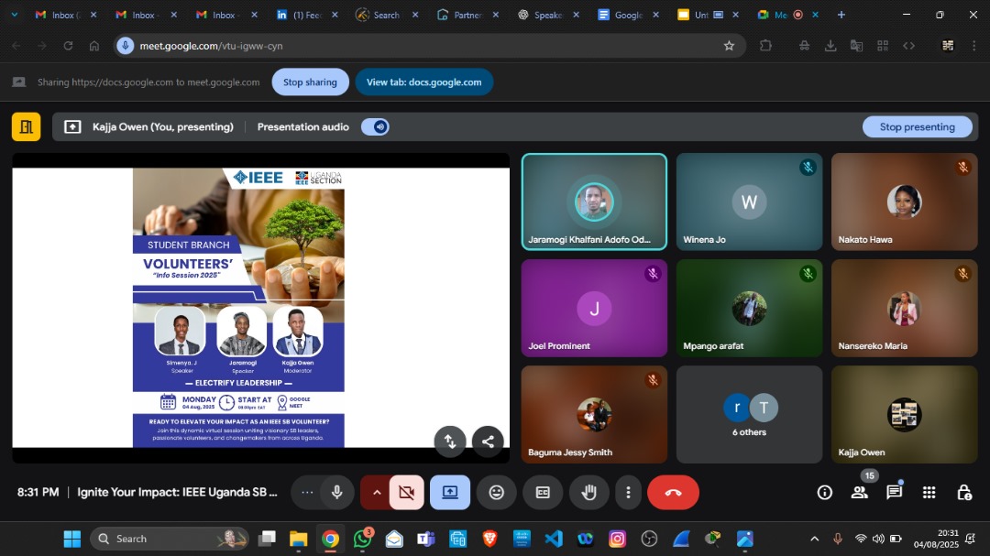
Task: Toggle closed captions
Action: (x=543, y=492)
